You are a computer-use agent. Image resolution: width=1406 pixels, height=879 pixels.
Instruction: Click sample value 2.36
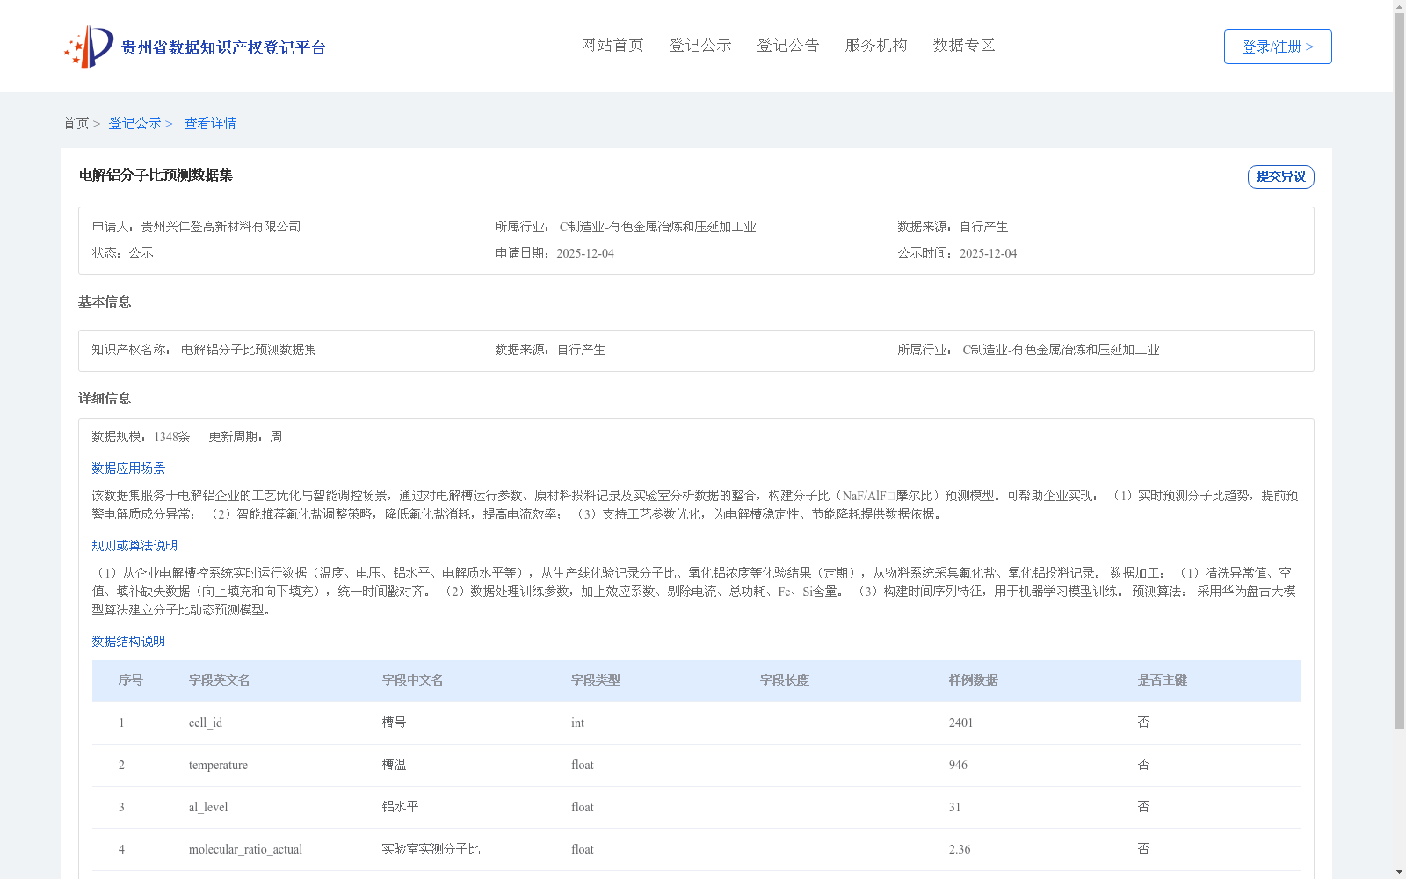(960, 849)
